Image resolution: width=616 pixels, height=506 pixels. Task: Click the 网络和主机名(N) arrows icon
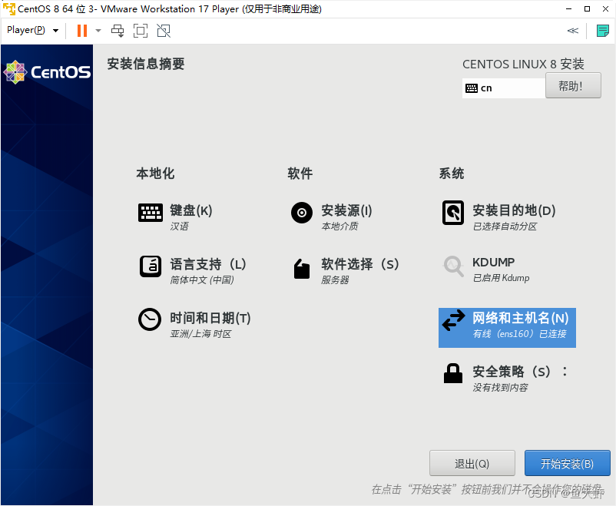coord(454,320)
